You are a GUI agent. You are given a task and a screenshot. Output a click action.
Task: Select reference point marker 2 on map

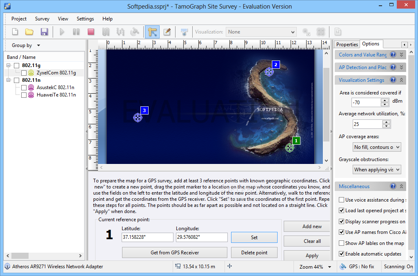coord(269,72)
